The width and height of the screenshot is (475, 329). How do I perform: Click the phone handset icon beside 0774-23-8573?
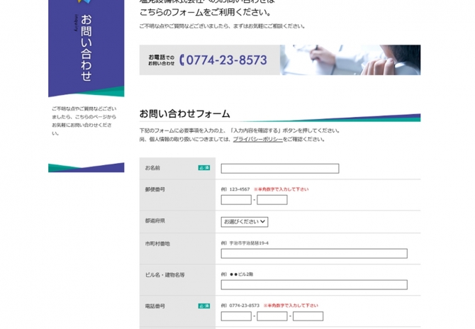point(181,60)
